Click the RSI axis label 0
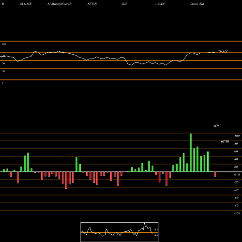 (x=2, y=83)
